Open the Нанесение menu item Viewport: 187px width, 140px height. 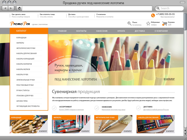click(x=102, y=31)
